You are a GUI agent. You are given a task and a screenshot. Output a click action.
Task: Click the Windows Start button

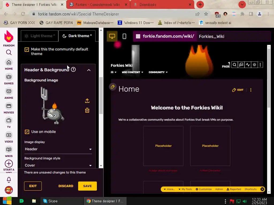pyautogui.click(x=7, y=201)
